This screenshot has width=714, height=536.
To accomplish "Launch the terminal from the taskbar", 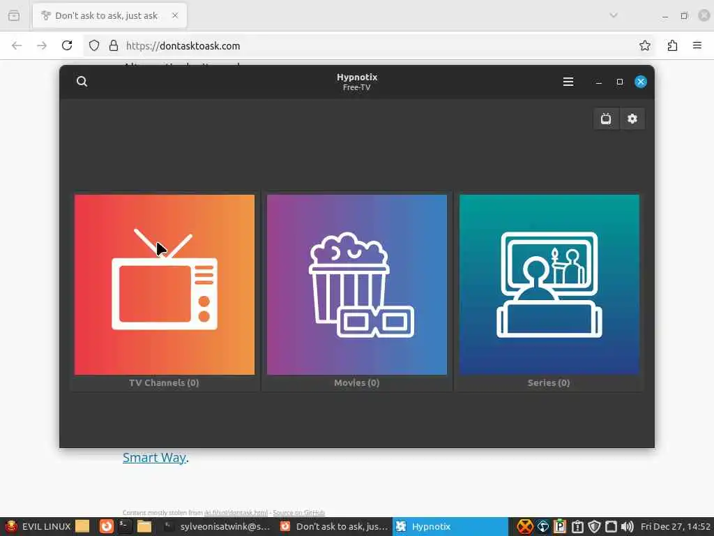I will click(x=124, y=526).
